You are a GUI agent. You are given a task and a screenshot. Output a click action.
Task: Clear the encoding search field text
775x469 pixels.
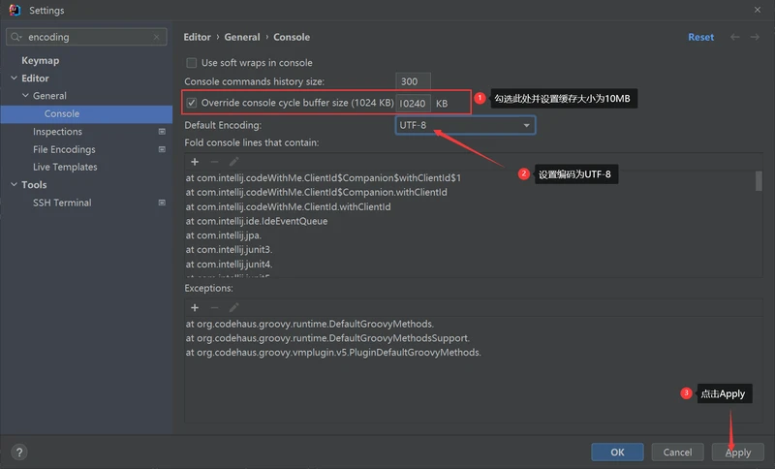(158, 37)
